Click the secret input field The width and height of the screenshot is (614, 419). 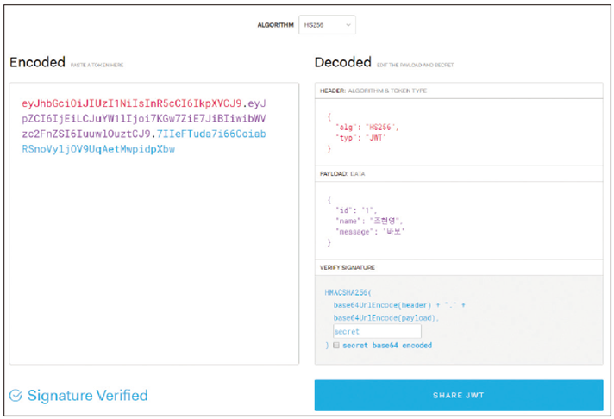(377, 331)
